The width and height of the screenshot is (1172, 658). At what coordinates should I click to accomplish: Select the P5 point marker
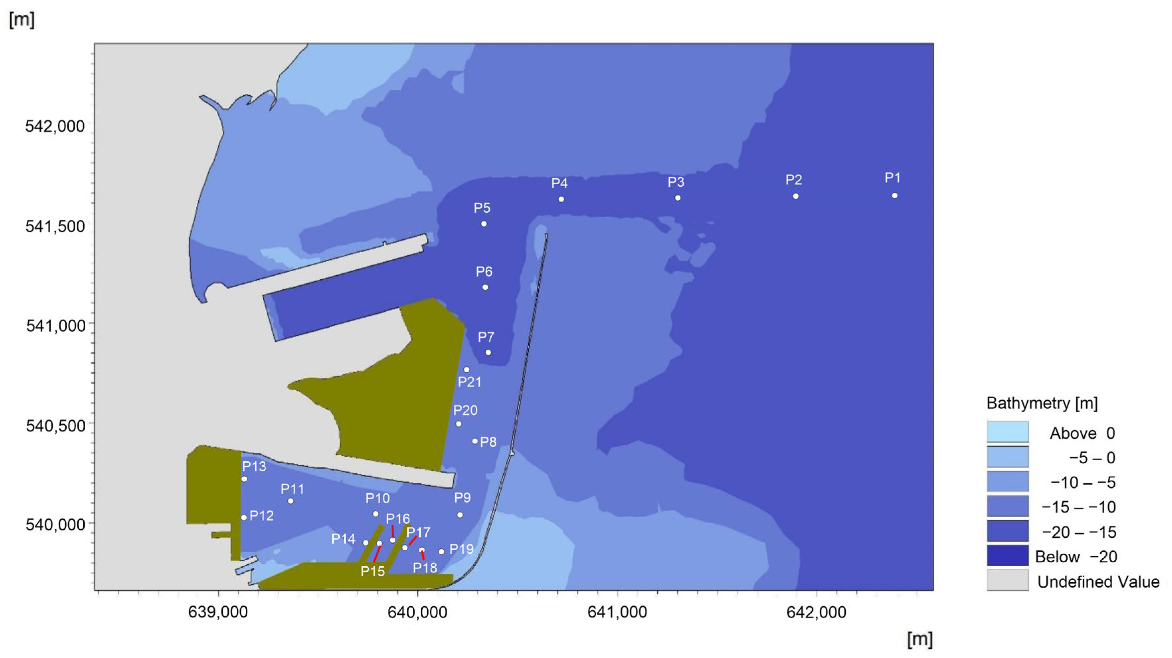pyautogui.click(x=484, y=224)
